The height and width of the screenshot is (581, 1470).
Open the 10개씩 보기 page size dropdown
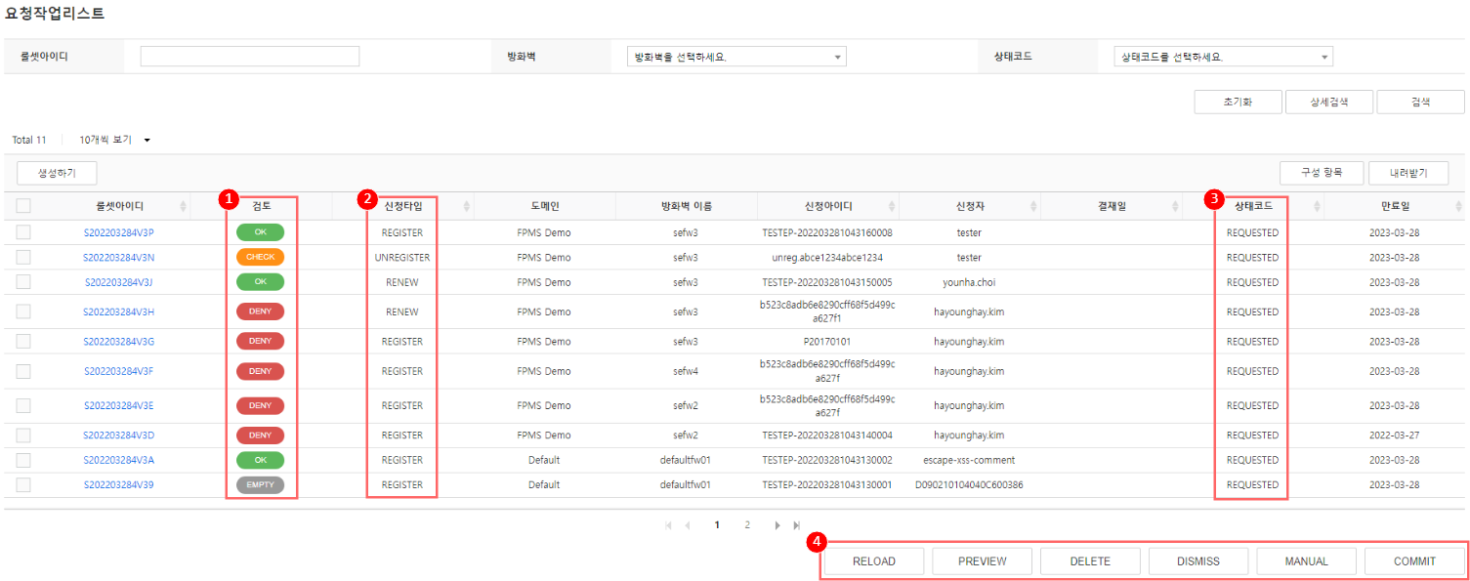click(114, 140)
